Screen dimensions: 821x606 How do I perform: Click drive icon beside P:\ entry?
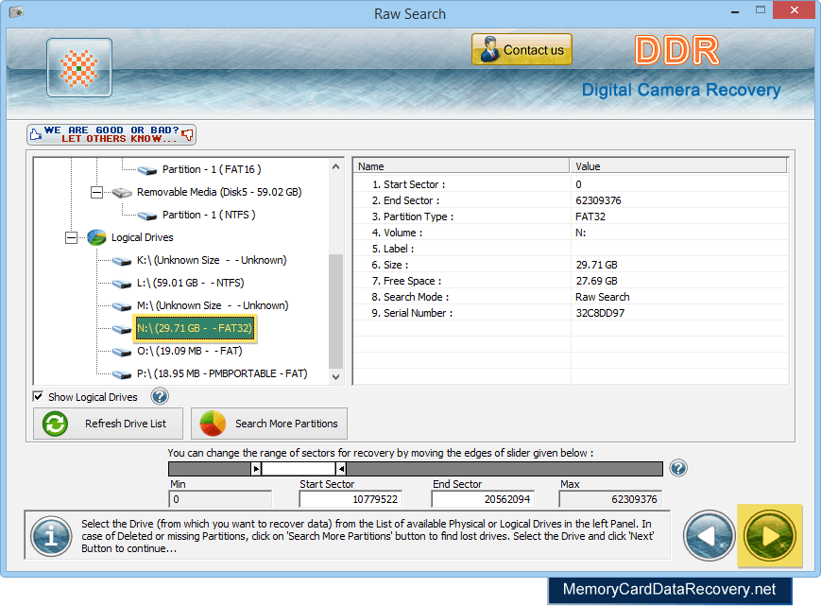pyautogui.click(x=122, y=374)
